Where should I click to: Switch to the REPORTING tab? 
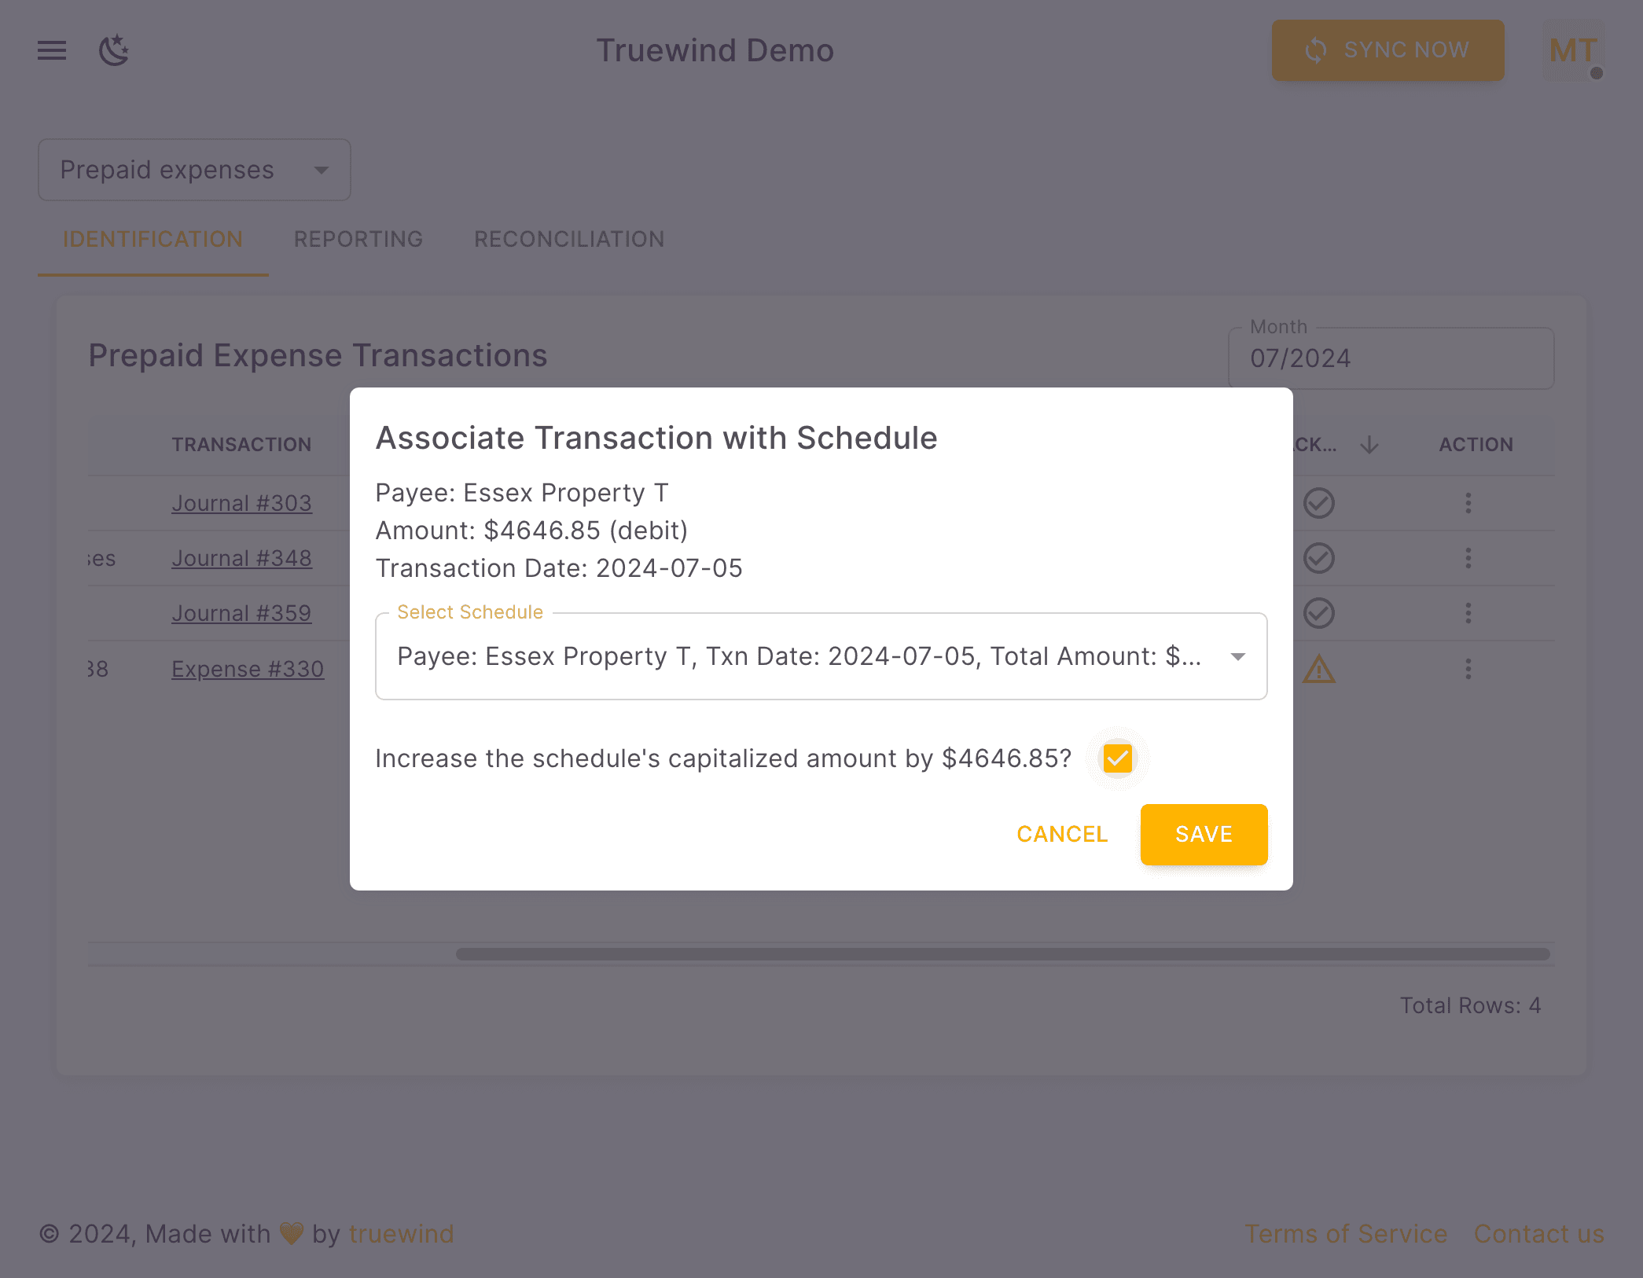tap(358, 239)
